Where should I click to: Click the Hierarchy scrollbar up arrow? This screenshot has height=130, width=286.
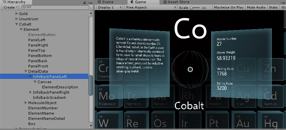click(x=91, y=13)
